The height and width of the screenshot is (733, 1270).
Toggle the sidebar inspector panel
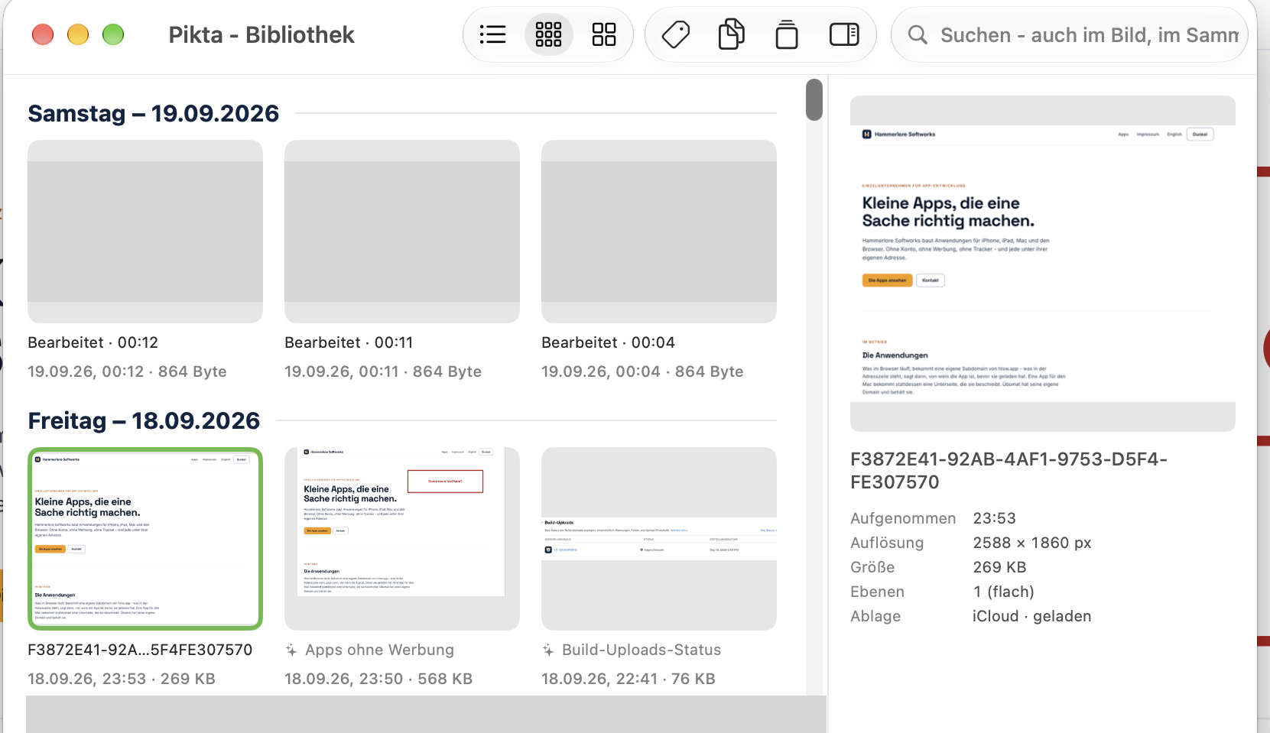pos(844,34)
